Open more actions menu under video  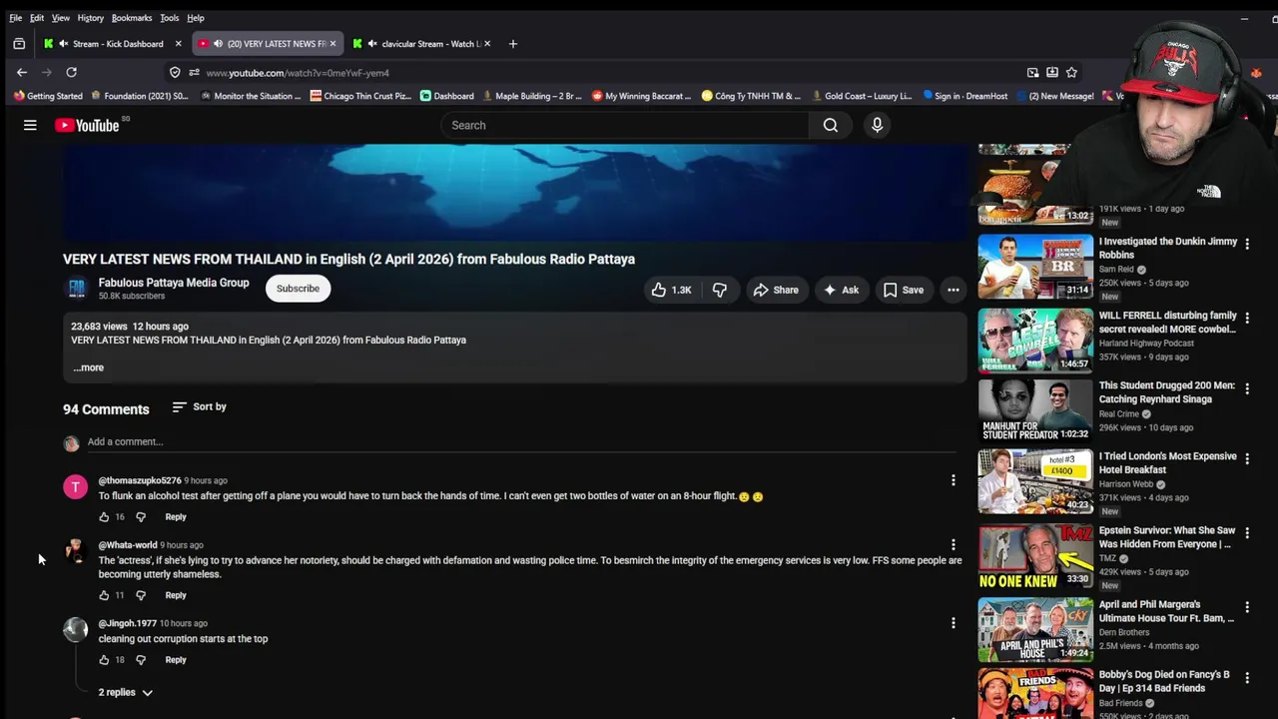coord(954,290)
